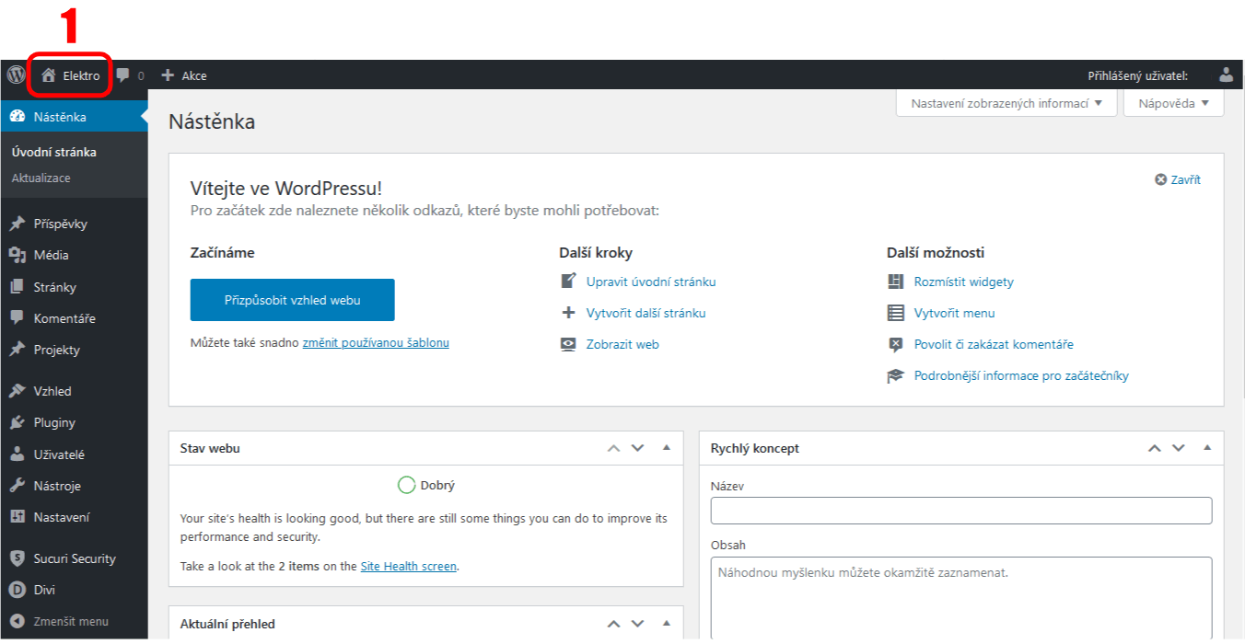The height and width of the screenshot is (644, 1245).
Task: Open the Akce new content menu
Action: click(x=184, y=75)
